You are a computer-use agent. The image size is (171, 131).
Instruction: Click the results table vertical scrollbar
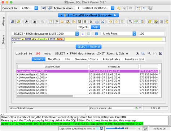click(x=159, y=72)
